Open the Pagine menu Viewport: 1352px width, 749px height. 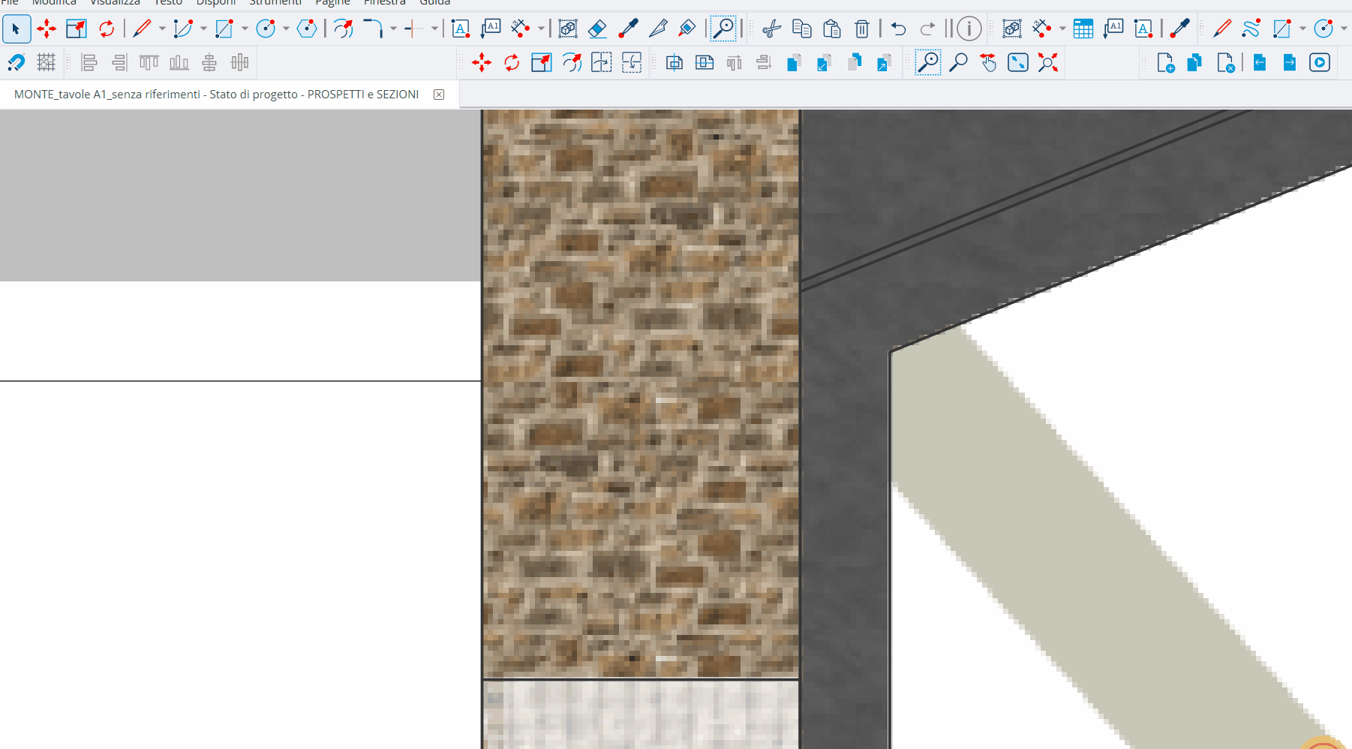tap(332, 3)
